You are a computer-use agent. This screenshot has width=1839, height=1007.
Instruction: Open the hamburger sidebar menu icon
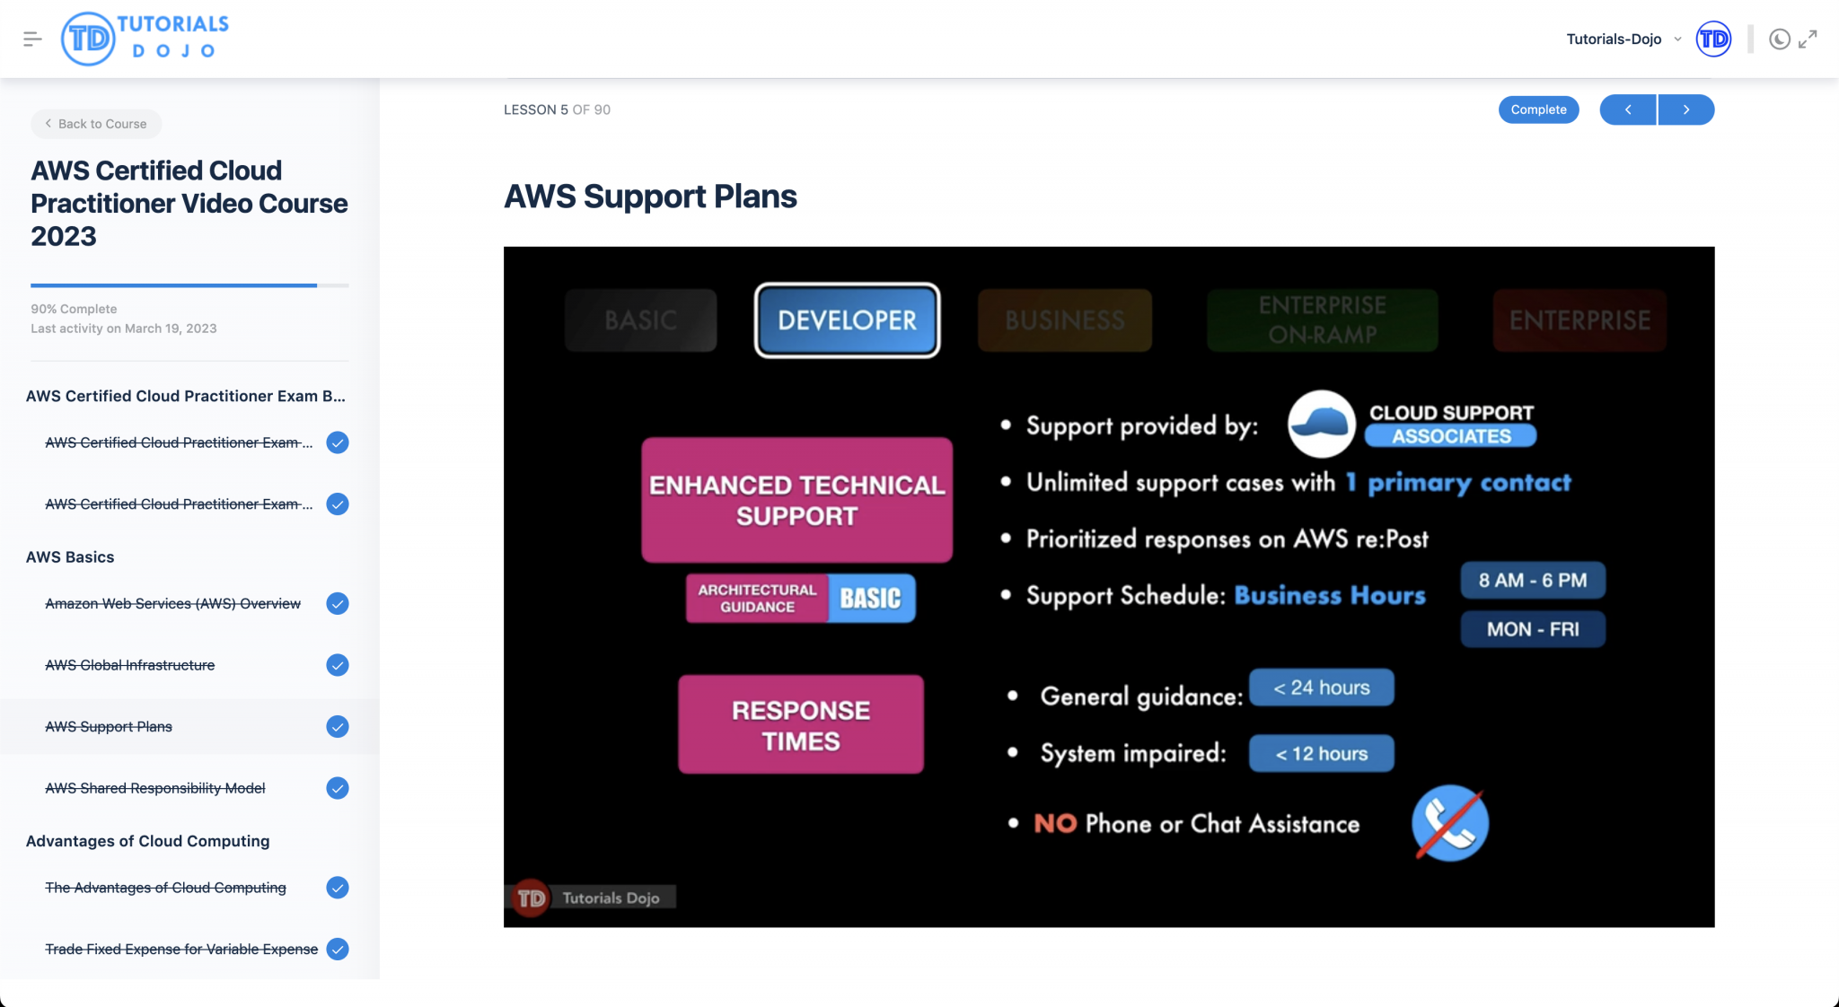pyautogui.click(x=32, y=39)
